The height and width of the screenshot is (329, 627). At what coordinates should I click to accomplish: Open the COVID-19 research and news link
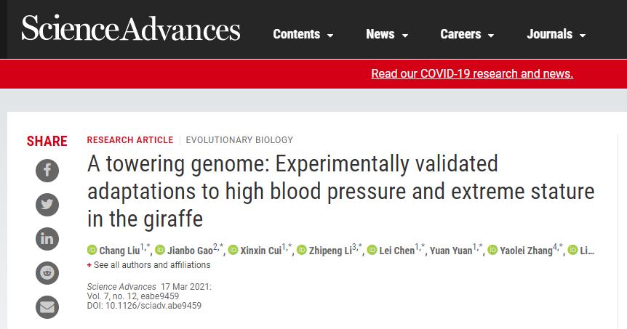pyautogui.click(x=472, y=73)
